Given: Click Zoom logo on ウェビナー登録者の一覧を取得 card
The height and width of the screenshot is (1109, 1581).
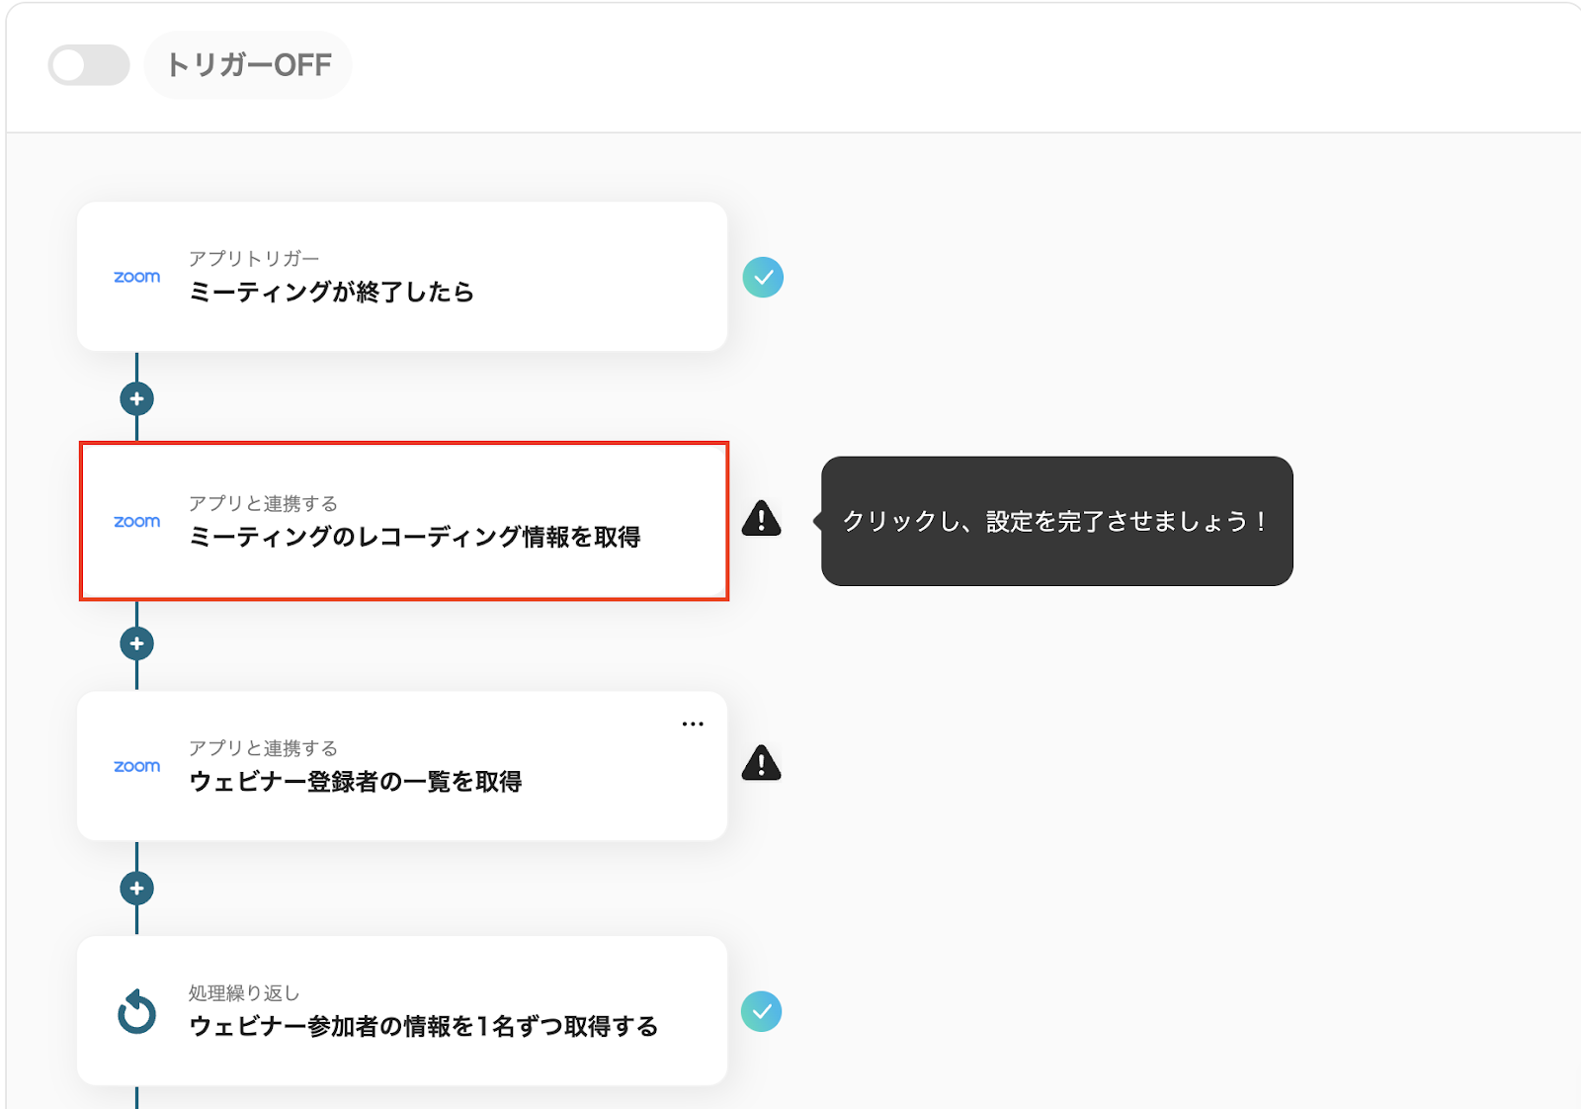Looking at the screenshot, I should click(136, 766).
